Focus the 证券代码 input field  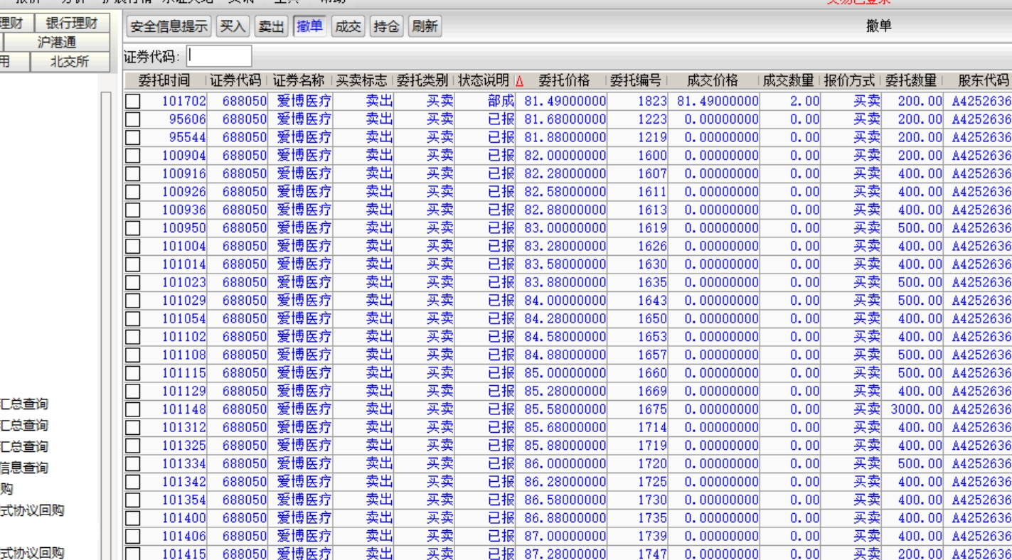[220, 56]
